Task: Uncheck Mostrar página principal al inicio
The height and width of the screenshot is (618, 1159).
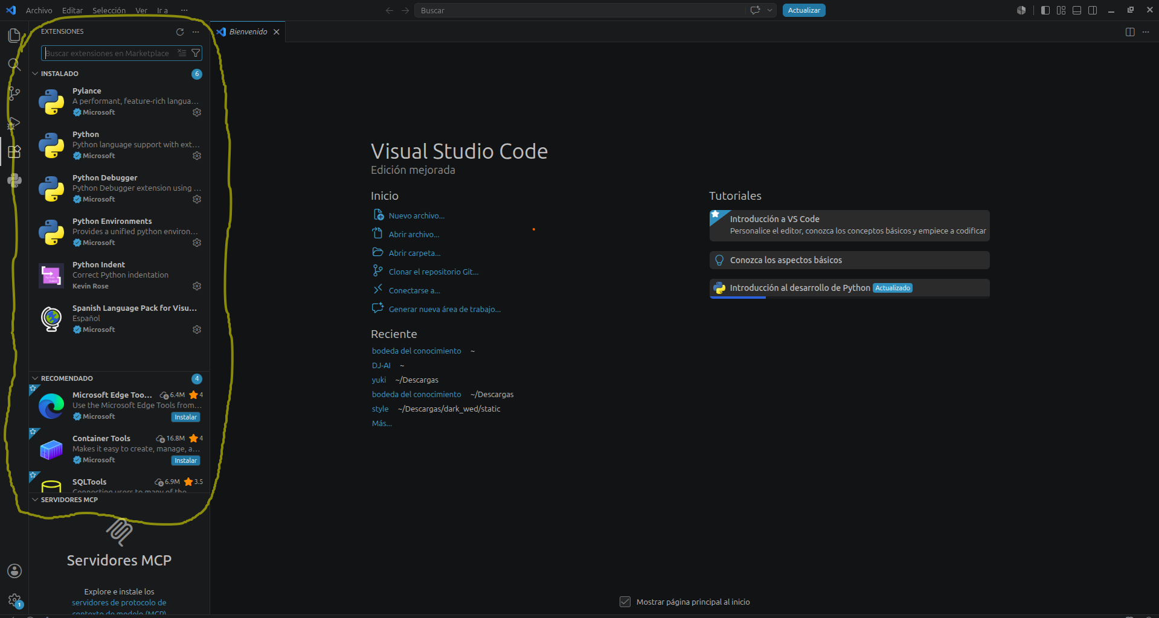Action: coord(625,602)
